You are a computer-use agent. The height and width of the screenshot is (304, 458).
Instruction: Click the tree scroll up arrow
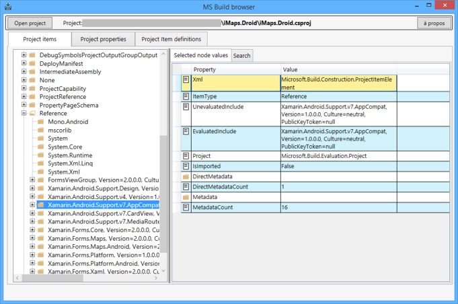pos(163,54)
